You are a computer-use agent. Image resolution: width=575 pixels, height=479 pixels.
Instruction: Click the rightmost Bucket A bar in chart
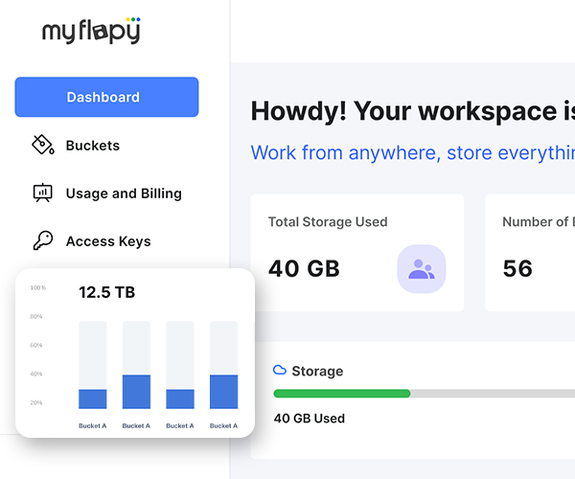[223, 392]
